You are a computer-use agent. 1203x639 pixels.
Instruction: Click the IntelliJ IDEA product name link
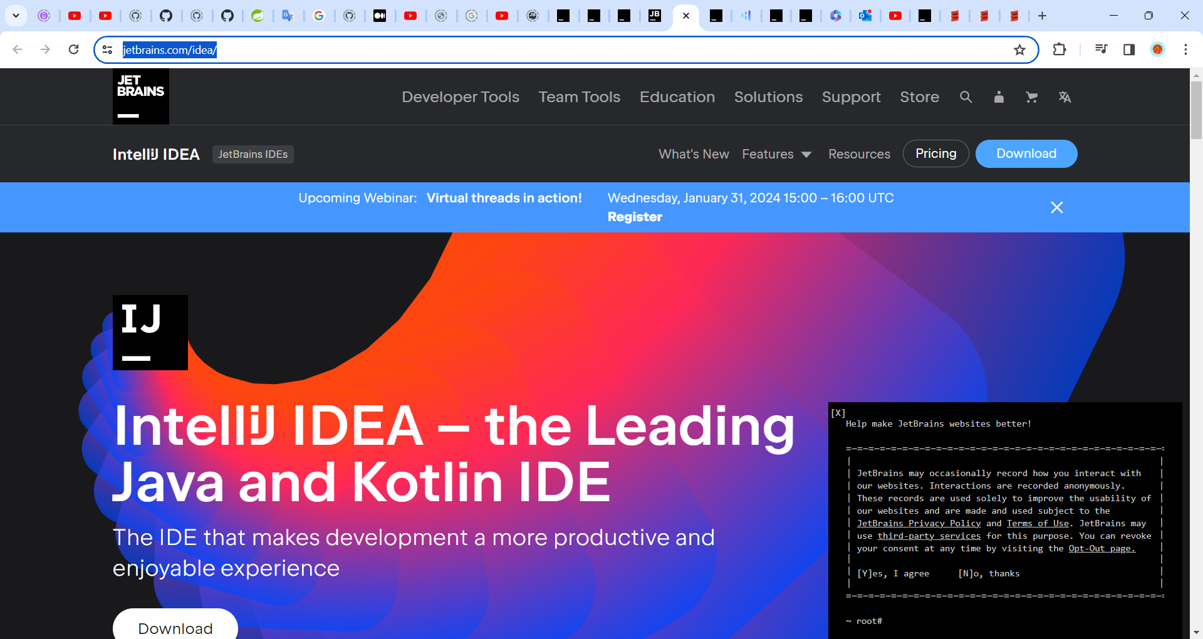coord(156,154)
